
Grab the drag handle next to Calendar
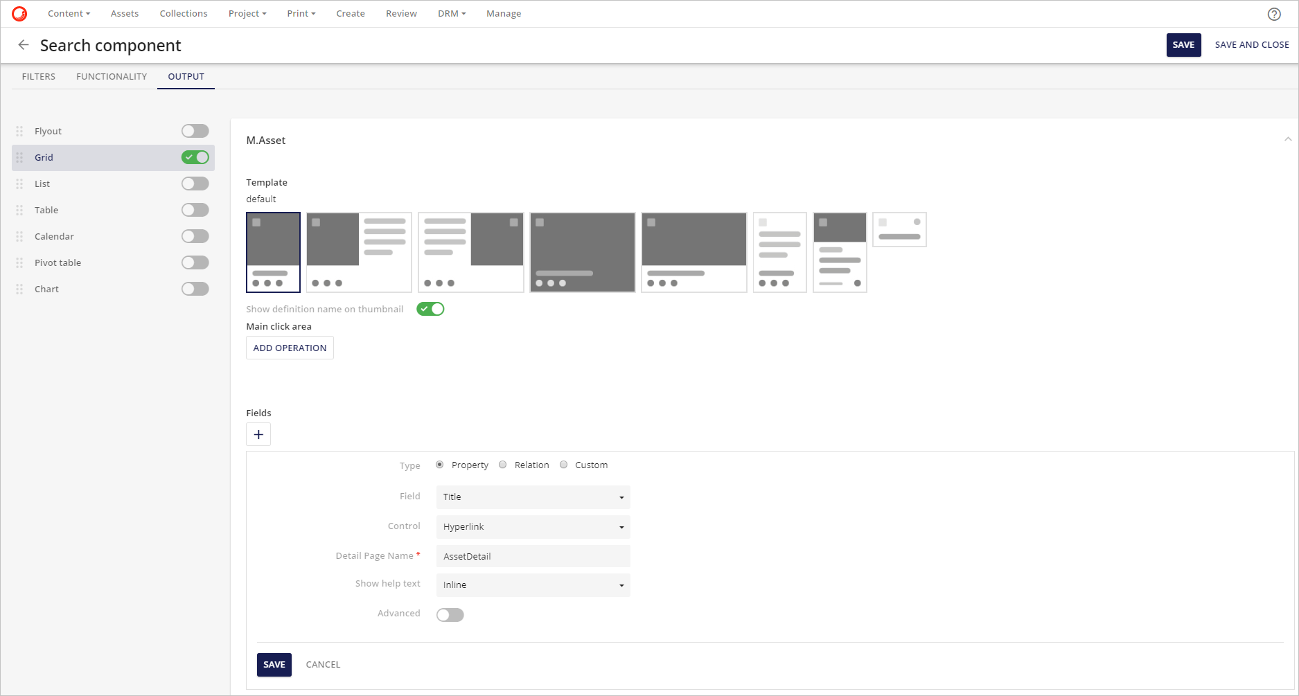point(19,236)
